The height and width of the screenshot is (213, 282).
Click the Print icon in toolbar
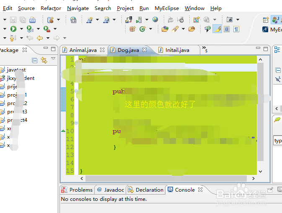tap(32, 20)
